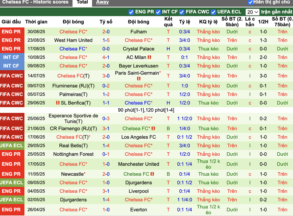This screenshot has width=293, height=216.
Task: Click the red card icon next to AC Milan
Action: (x=149, y=57)
